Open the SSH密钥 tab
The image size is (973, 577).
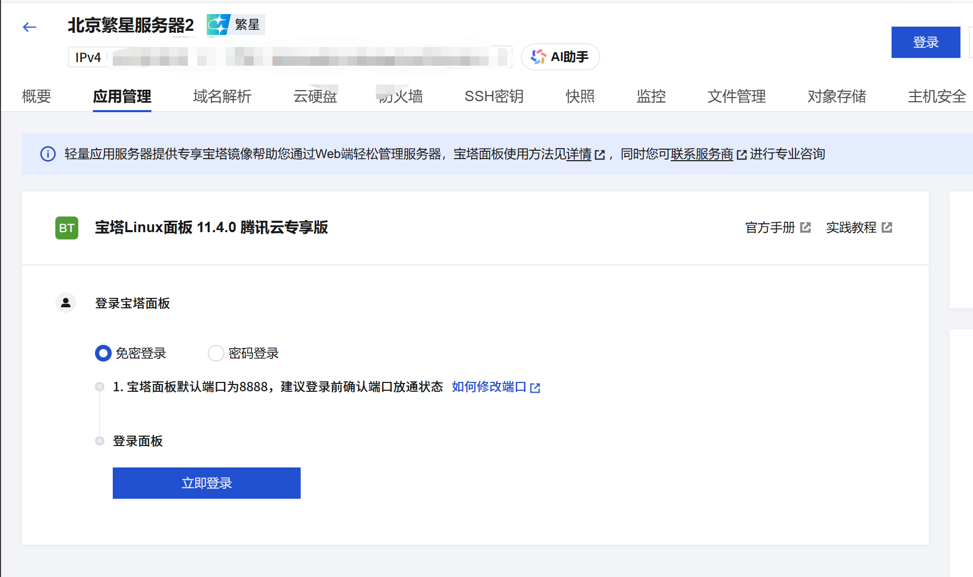[x=494, y=96]
